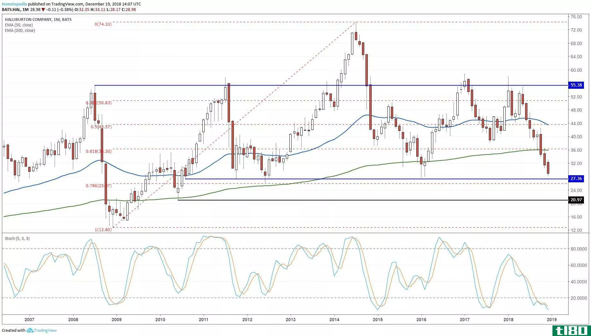Click the 0(74.33) Fibonacci level label

click(103, 24)
